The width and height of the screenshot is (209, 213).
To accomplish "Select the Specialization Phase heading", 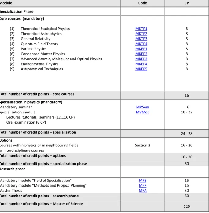I will pyautogui.click(x=16, y=11).
